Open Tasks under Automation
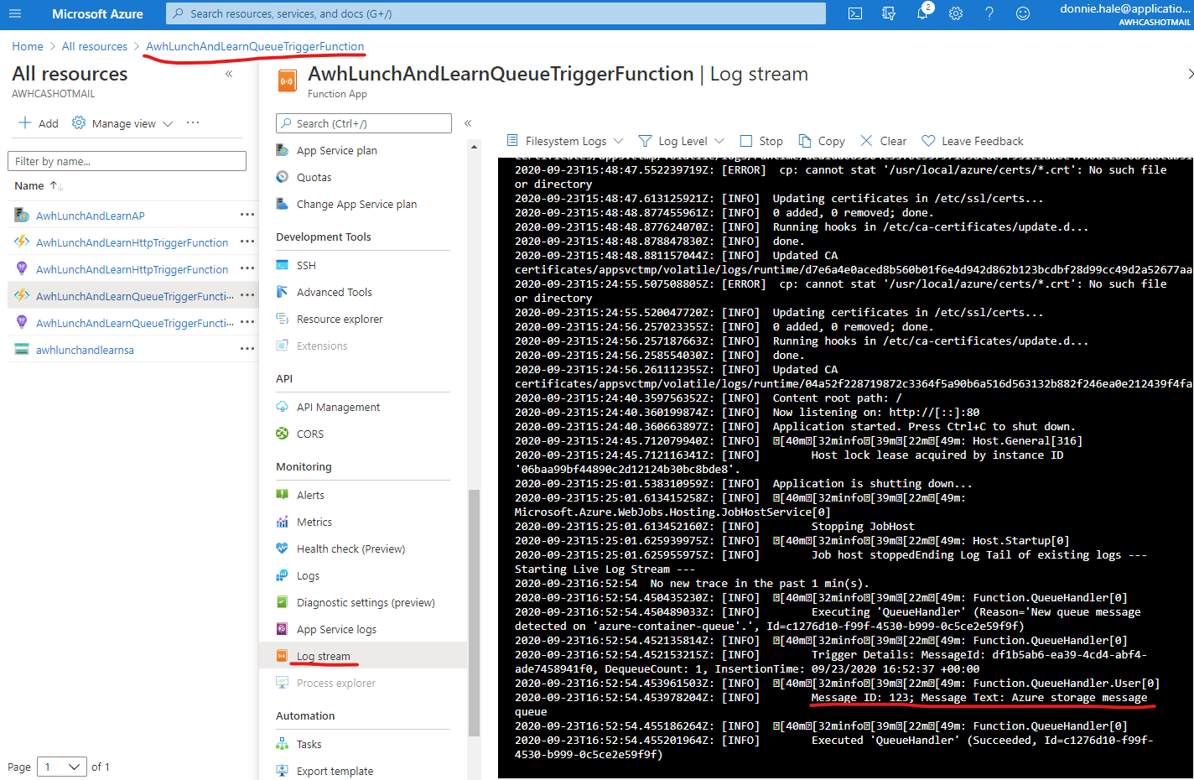The width and height of the screenshot is (1194, 780). click(309, 744)
